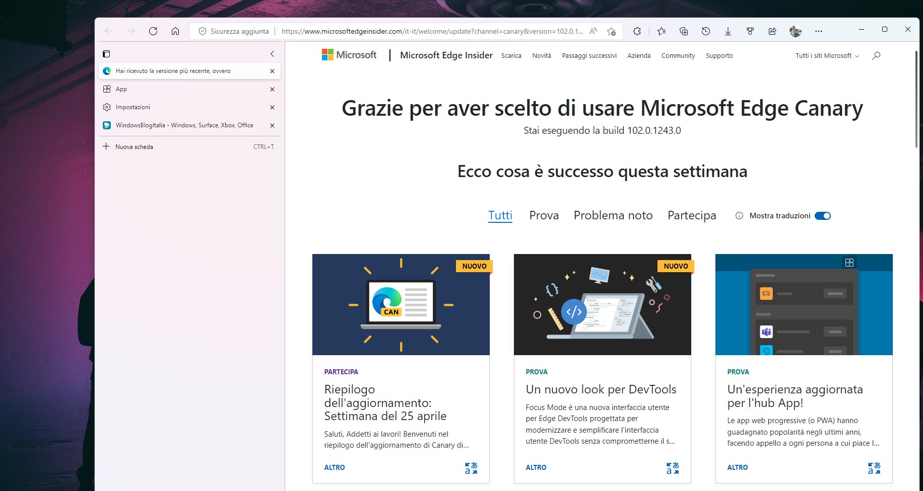The height and width of the screenshot is (491, 923).
Task: Open 'Un'esperienza aggiornata per l'hub App!' title
Action: click(x=795, y=396)
